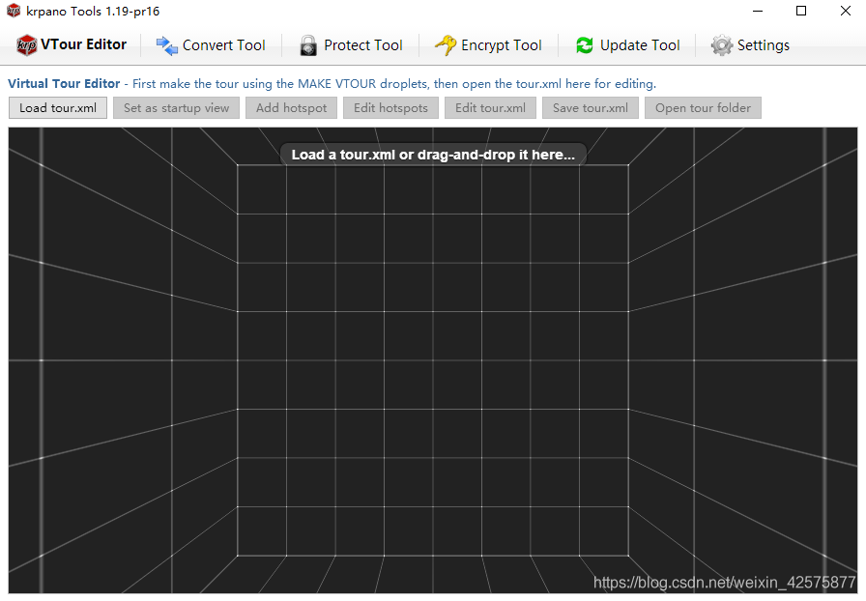Open the Convert Tool tab

[x=211, y=45]
